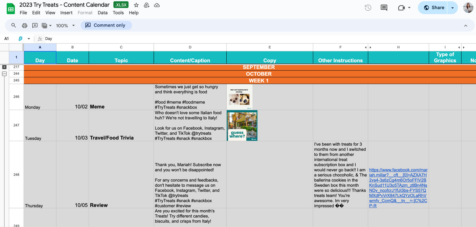Click the print icon
Viewport: 476px width, 227px height.
(x=25, y=26)
